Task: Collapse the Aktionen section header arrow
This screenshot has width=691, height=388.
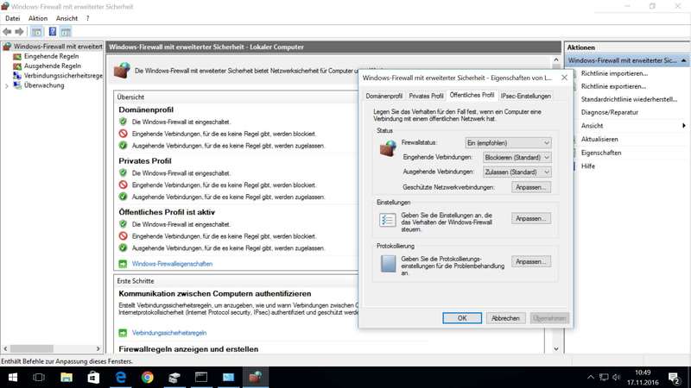Action: 683,60
